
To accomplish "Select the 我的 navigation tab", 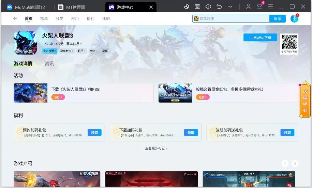I will pyautogui.click(x=106, y=18).
